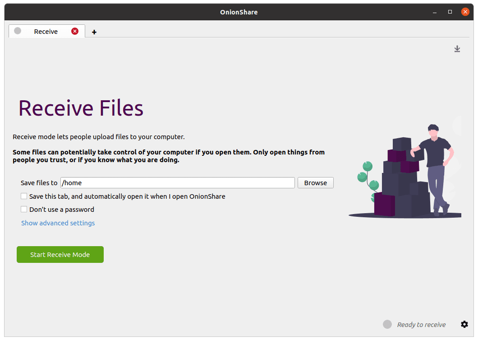The image size is (478, 341).
Task: Maximize the OnionShare window
Action: tap(450, 12)
